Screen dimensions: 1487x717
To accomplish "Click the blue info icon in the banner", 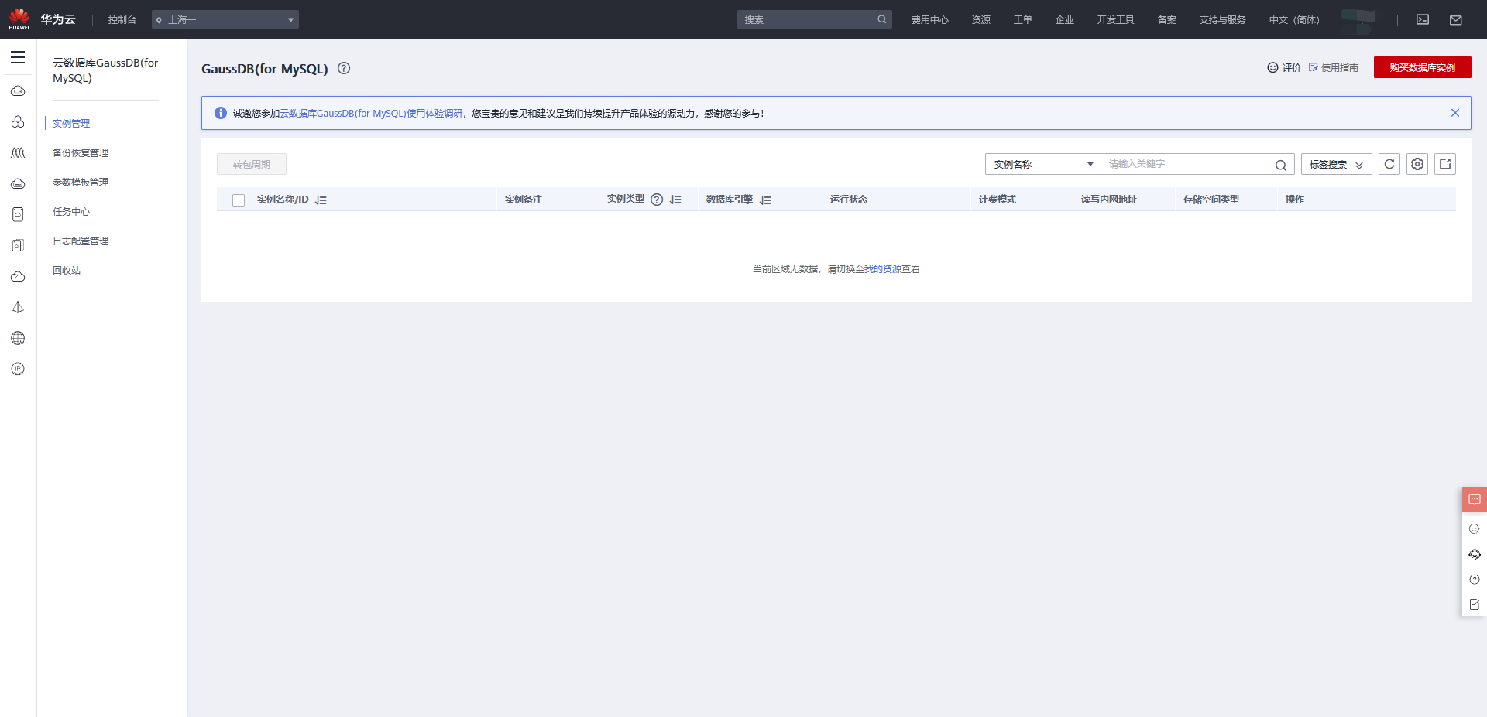I will pos(221,113).
